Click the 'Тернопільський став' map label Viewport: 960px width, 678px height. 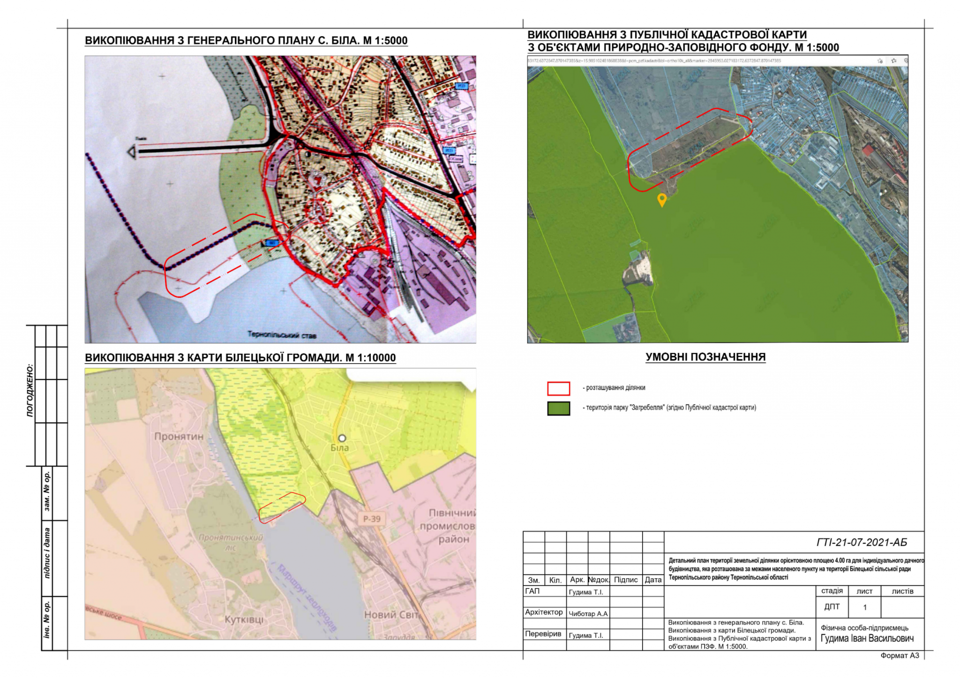pyautogui.click(x=282, y=335)
